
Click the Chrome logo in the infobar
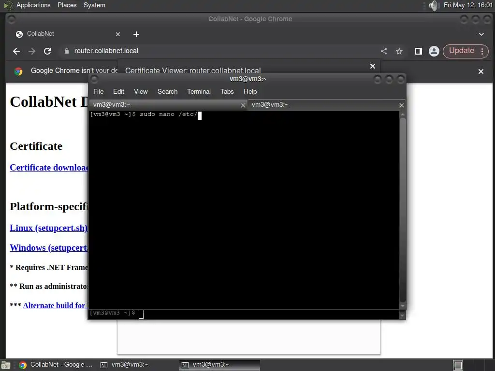18,71
